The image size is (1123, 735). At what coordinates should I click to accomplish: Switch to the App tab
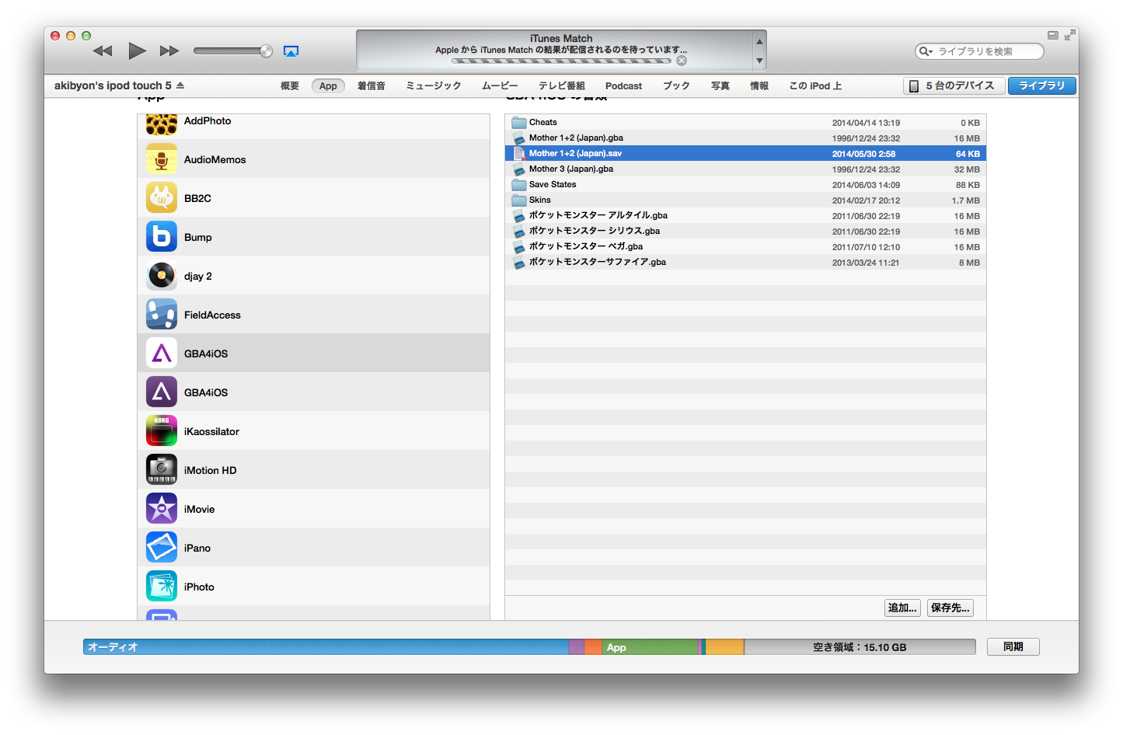click(328, 86)
